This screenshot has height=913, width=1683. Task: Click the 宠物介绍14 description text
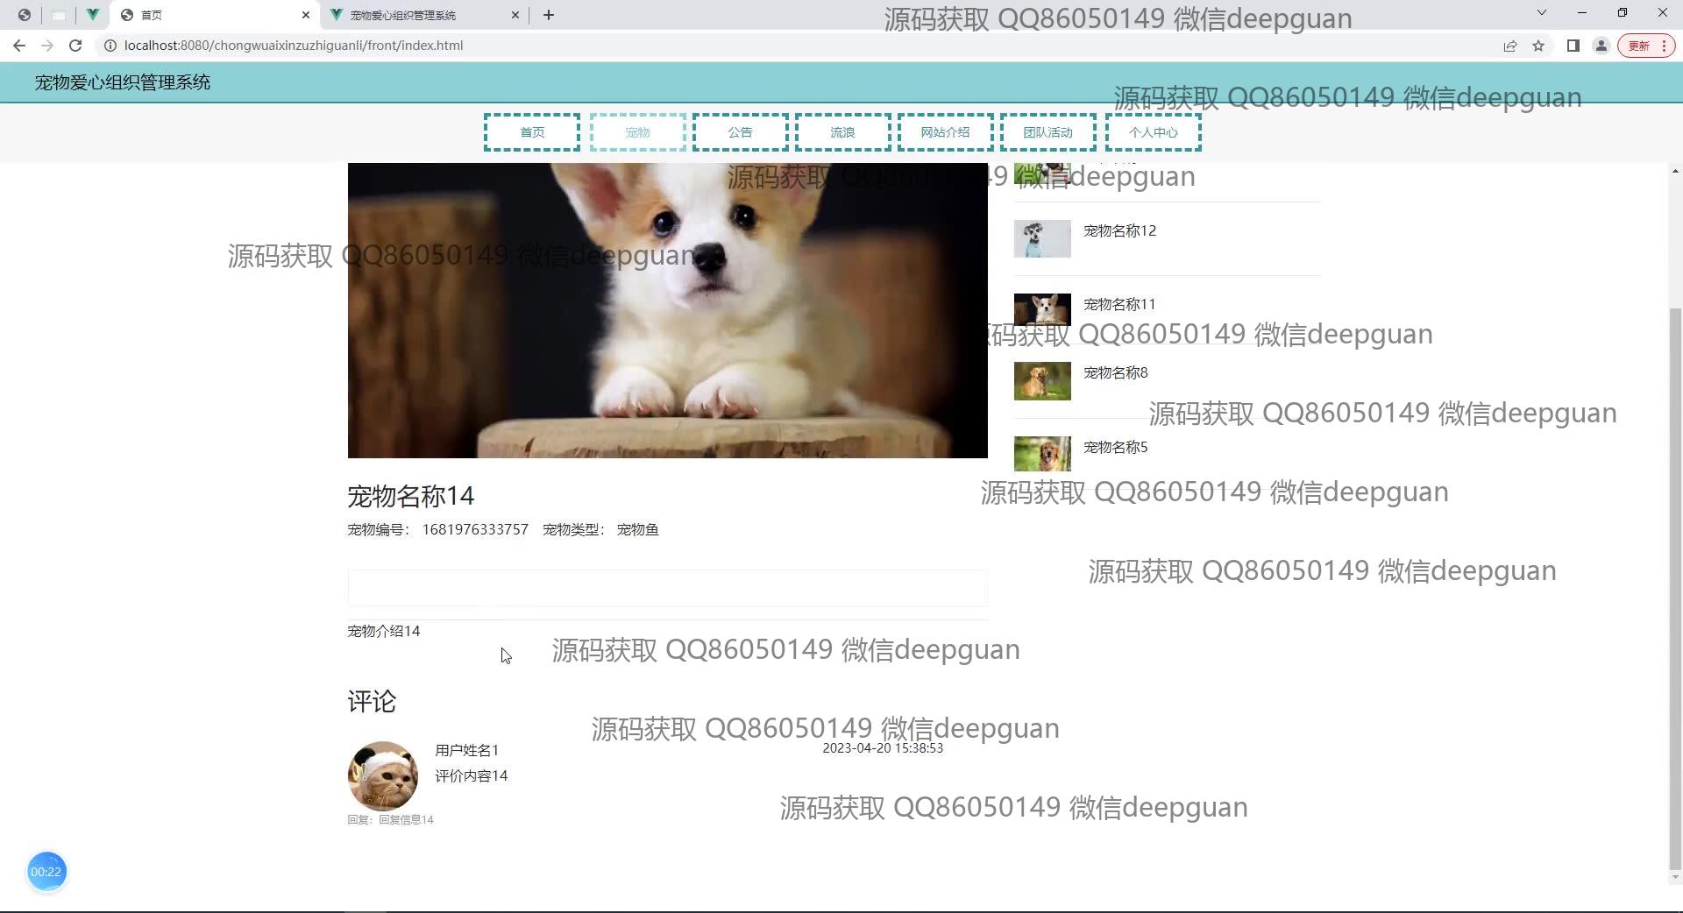tap(384, 631)
